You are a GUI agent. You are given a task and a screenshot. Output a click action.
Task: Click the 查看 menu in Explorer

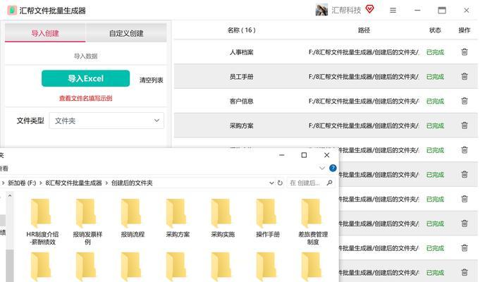(4, 168)
